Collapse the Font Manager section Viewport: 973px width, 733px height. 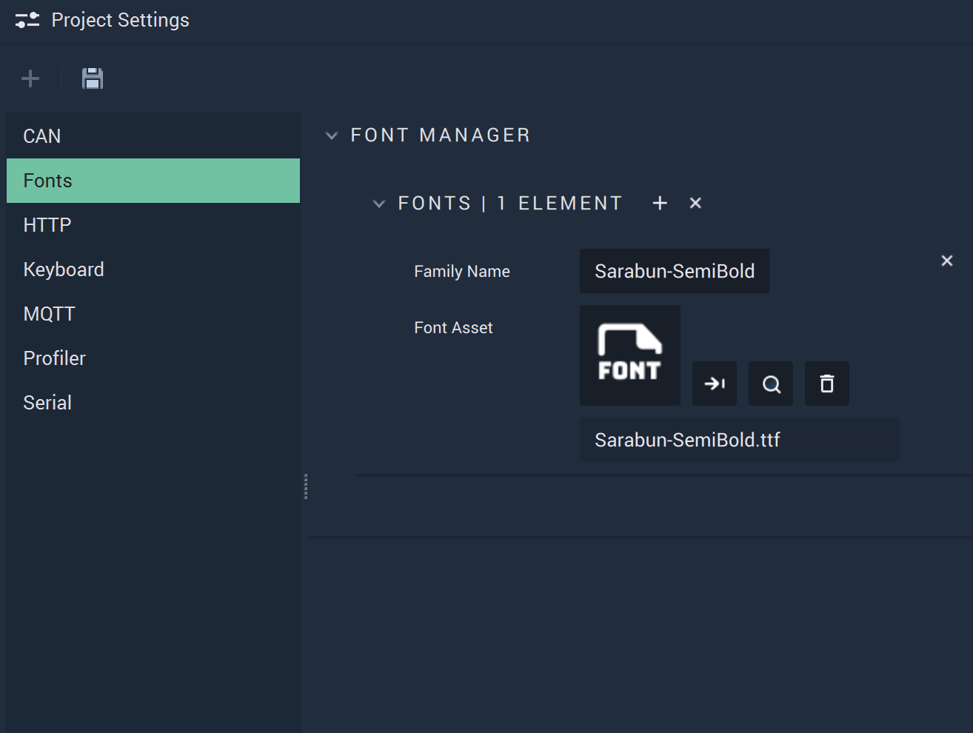332,135
